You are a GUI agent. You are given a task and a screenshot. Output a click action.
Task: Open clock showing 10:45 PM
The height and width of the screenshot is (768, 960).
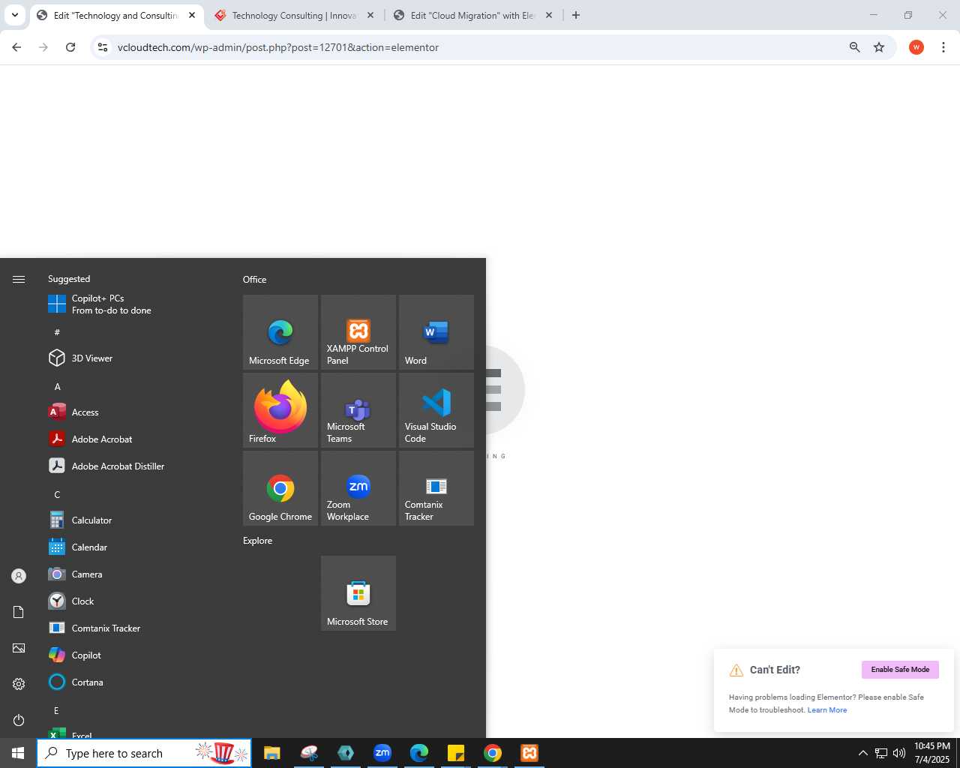point(932,753)
